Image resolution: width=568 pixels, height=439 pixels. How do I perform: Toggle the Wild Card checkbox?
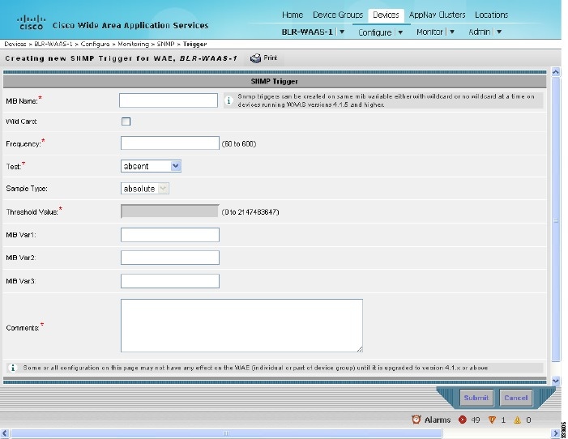pos(126,121)
